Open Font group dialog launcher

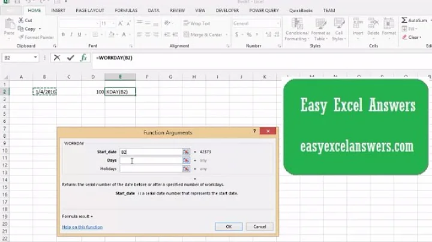(131, 46)
